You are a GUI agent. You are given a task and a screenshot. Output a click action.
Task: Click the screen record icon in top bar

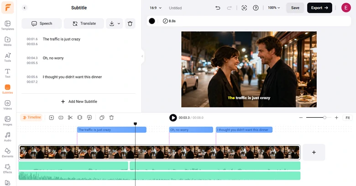point(244,8)
